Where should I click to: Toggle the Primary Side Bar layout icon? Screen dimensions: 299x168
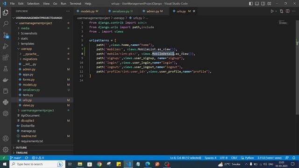[251, 4]
